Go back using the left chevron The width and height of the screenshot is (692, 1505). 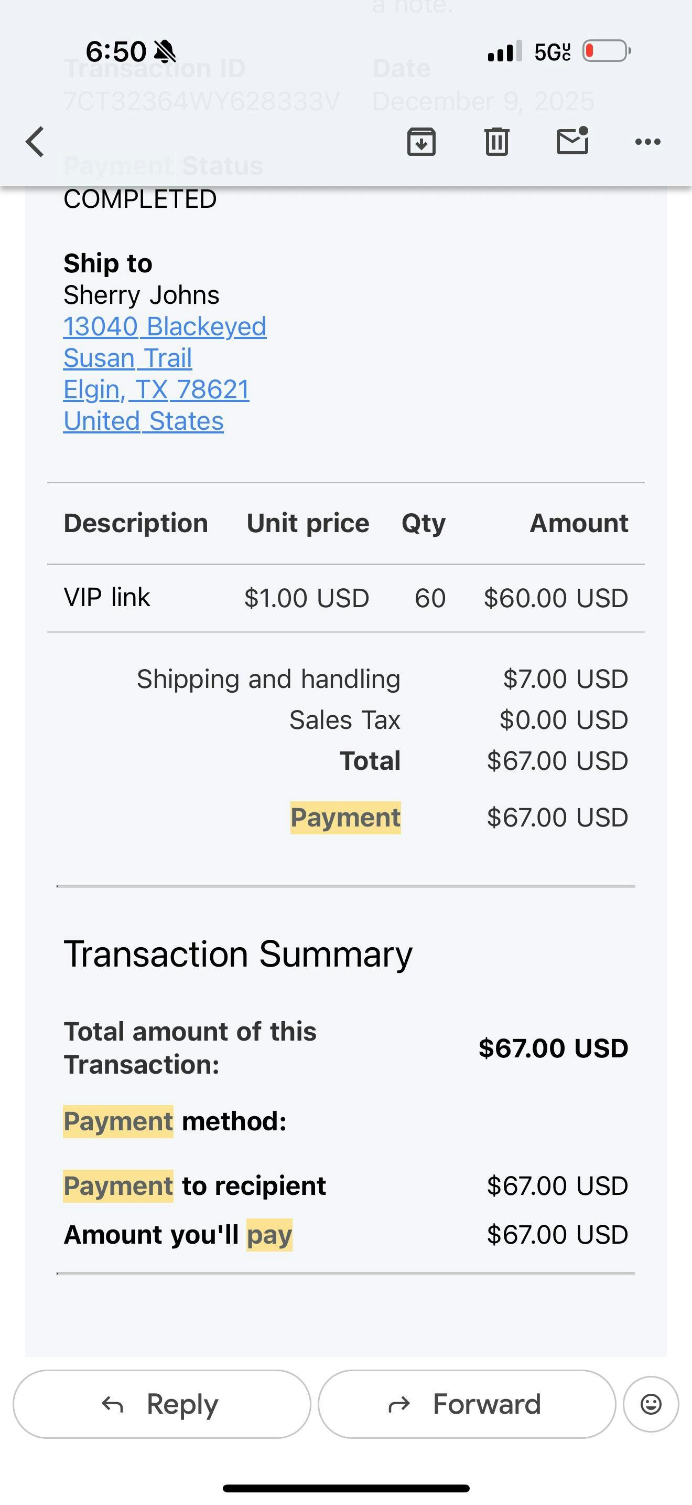click(x=35, y=142)
